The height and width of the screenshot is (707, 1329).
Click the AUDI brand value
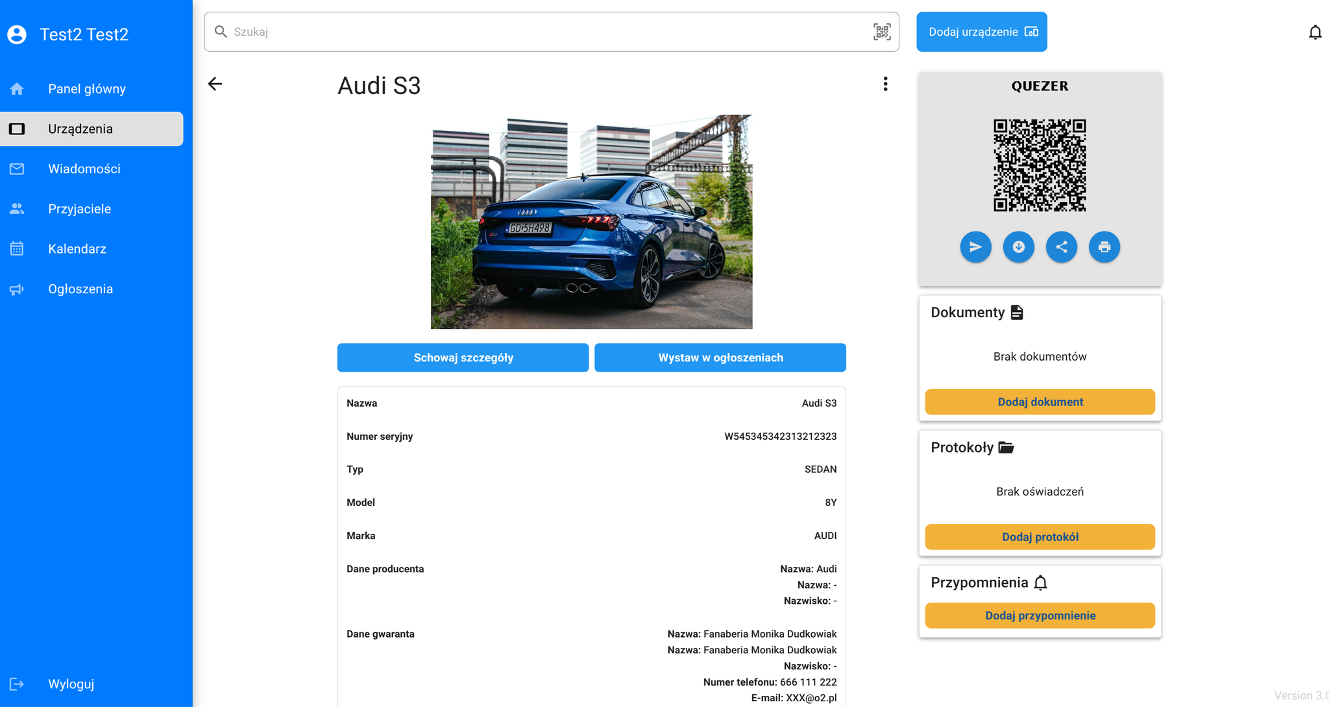(x=825, y=536)
